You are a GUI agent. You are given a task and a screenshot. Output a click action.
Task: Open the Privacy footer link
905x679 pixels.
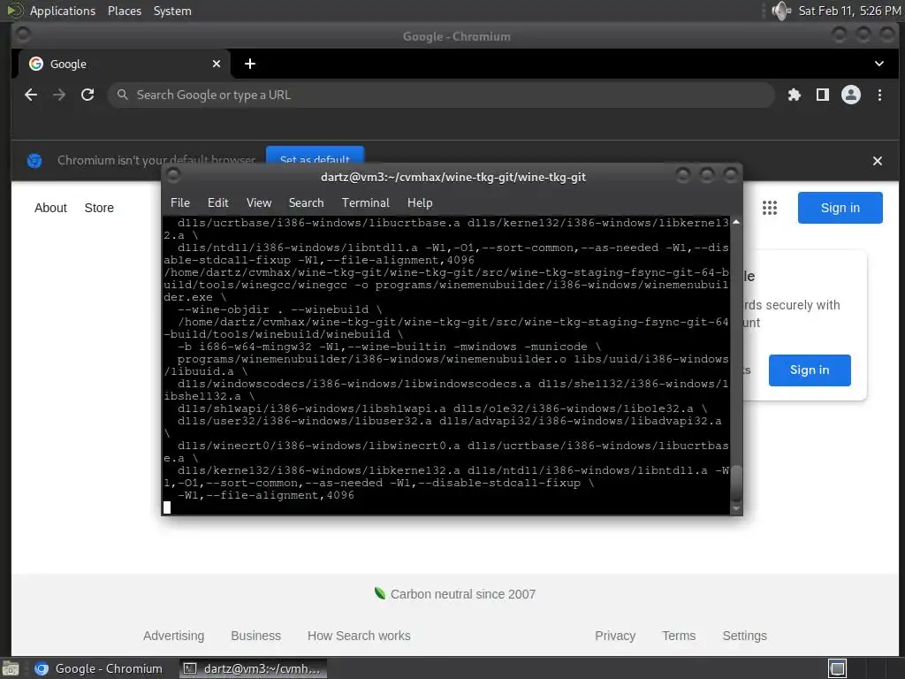tap(615, 636)
